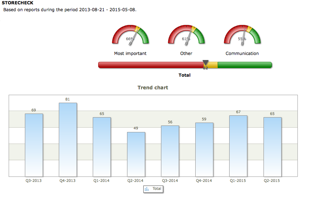Select the Q3-2013 bar showing 69
This screenshot has height=200, width=309.
(34, 145)
